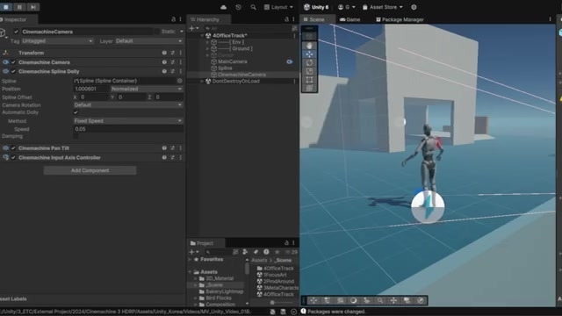Viewport: 562px width, 316px height.
Task: Toggle the Damping checkbox
Action: coord(76,136)
